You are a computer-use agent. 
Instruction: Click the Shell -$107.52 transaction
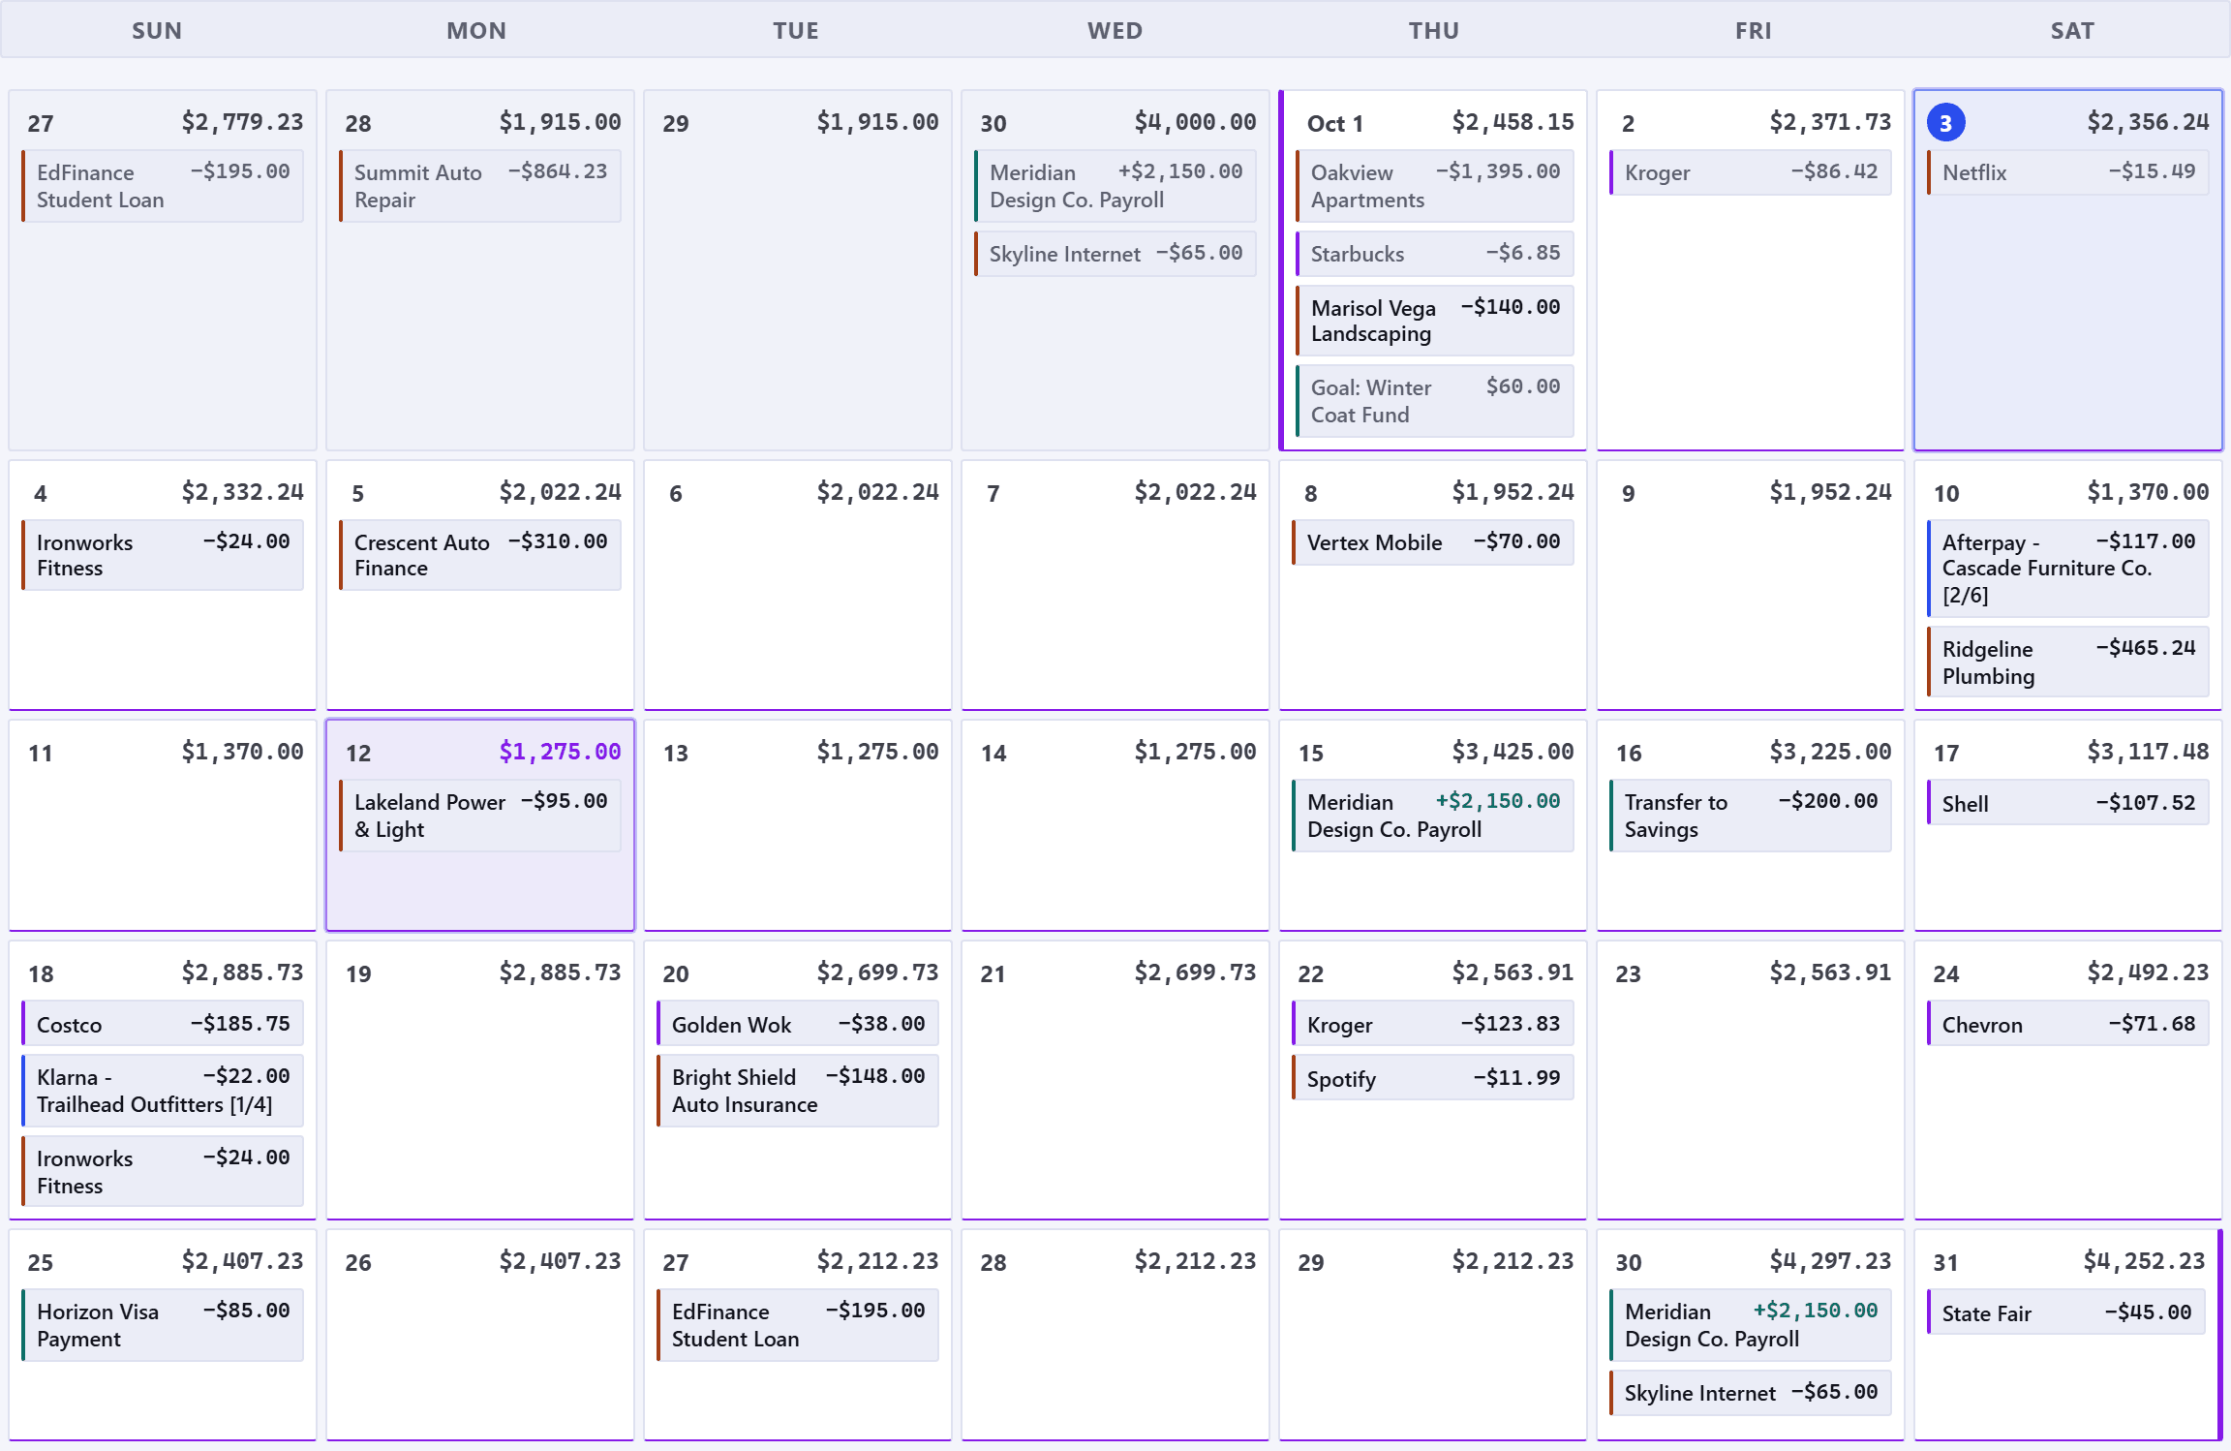pyautogui.click(x=2067, y=803)
